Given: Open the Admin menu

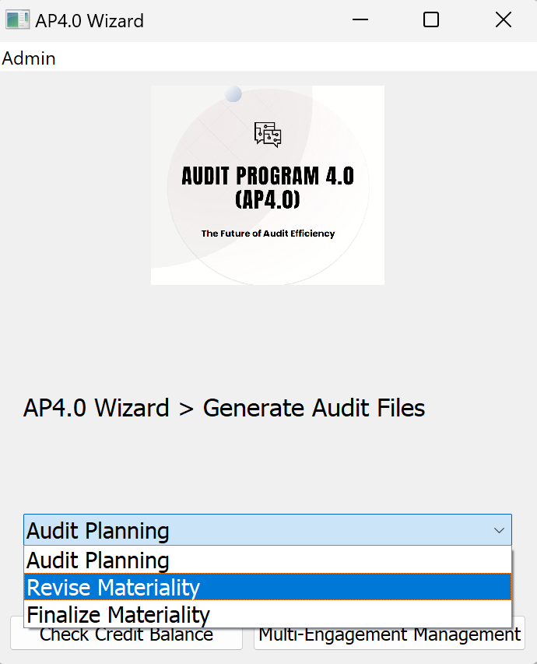Looking at the screenshot, I should (x=29, y=58).
